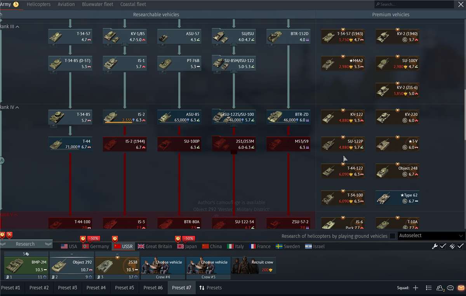Click the IS-2 research progress card
Viewport: 466px width, 296px height.
point(125,117)
